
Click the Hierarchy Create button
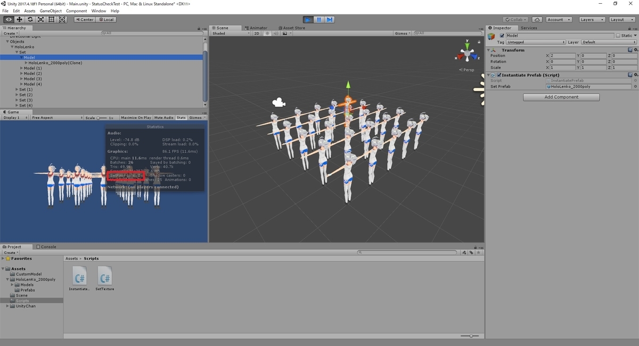pyautogui.click(x=10, y=34)
